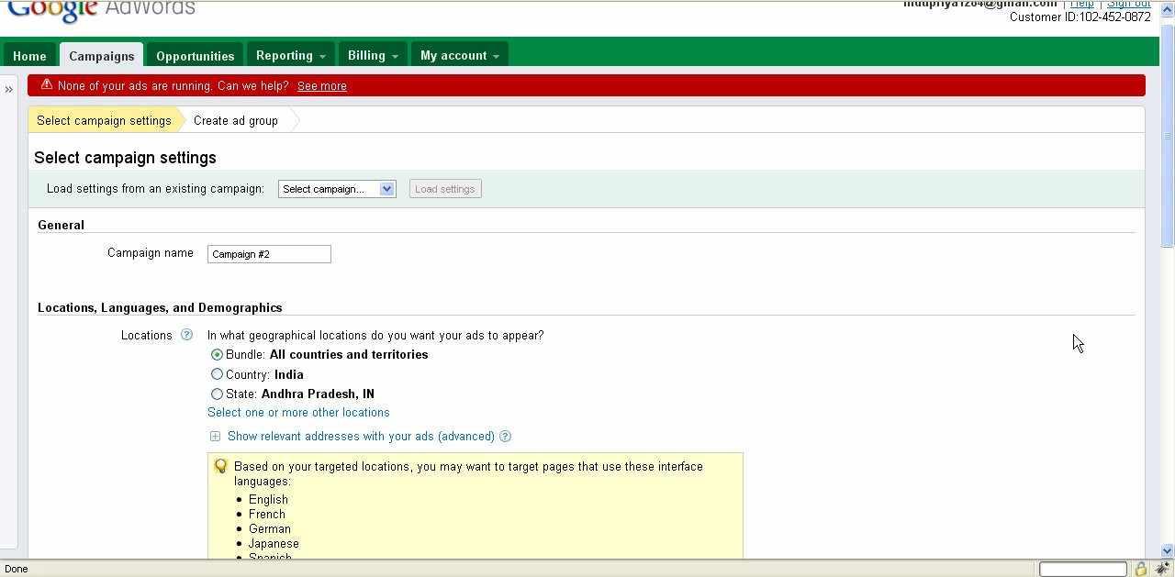Viewport: 1175px width, 577px height.
Task: Click the Campaign name text field
Action: tap(269, 254)
